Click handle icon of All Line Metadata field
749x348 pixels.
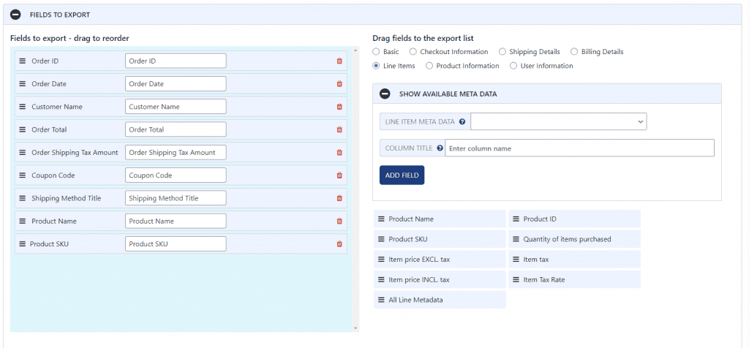coord(381,300)
